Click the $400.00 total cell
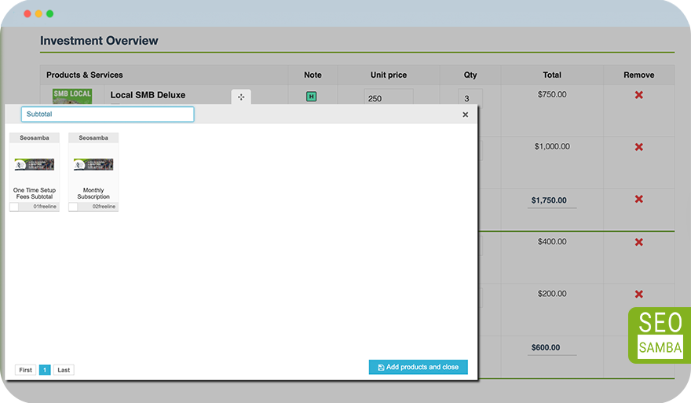 pyautogui.click(x=552, y=242)
